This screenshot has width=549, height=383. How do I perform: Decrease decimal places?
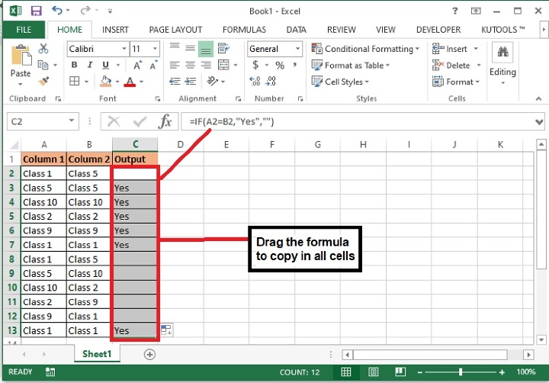pyautogui.click(x=271, y=82)
